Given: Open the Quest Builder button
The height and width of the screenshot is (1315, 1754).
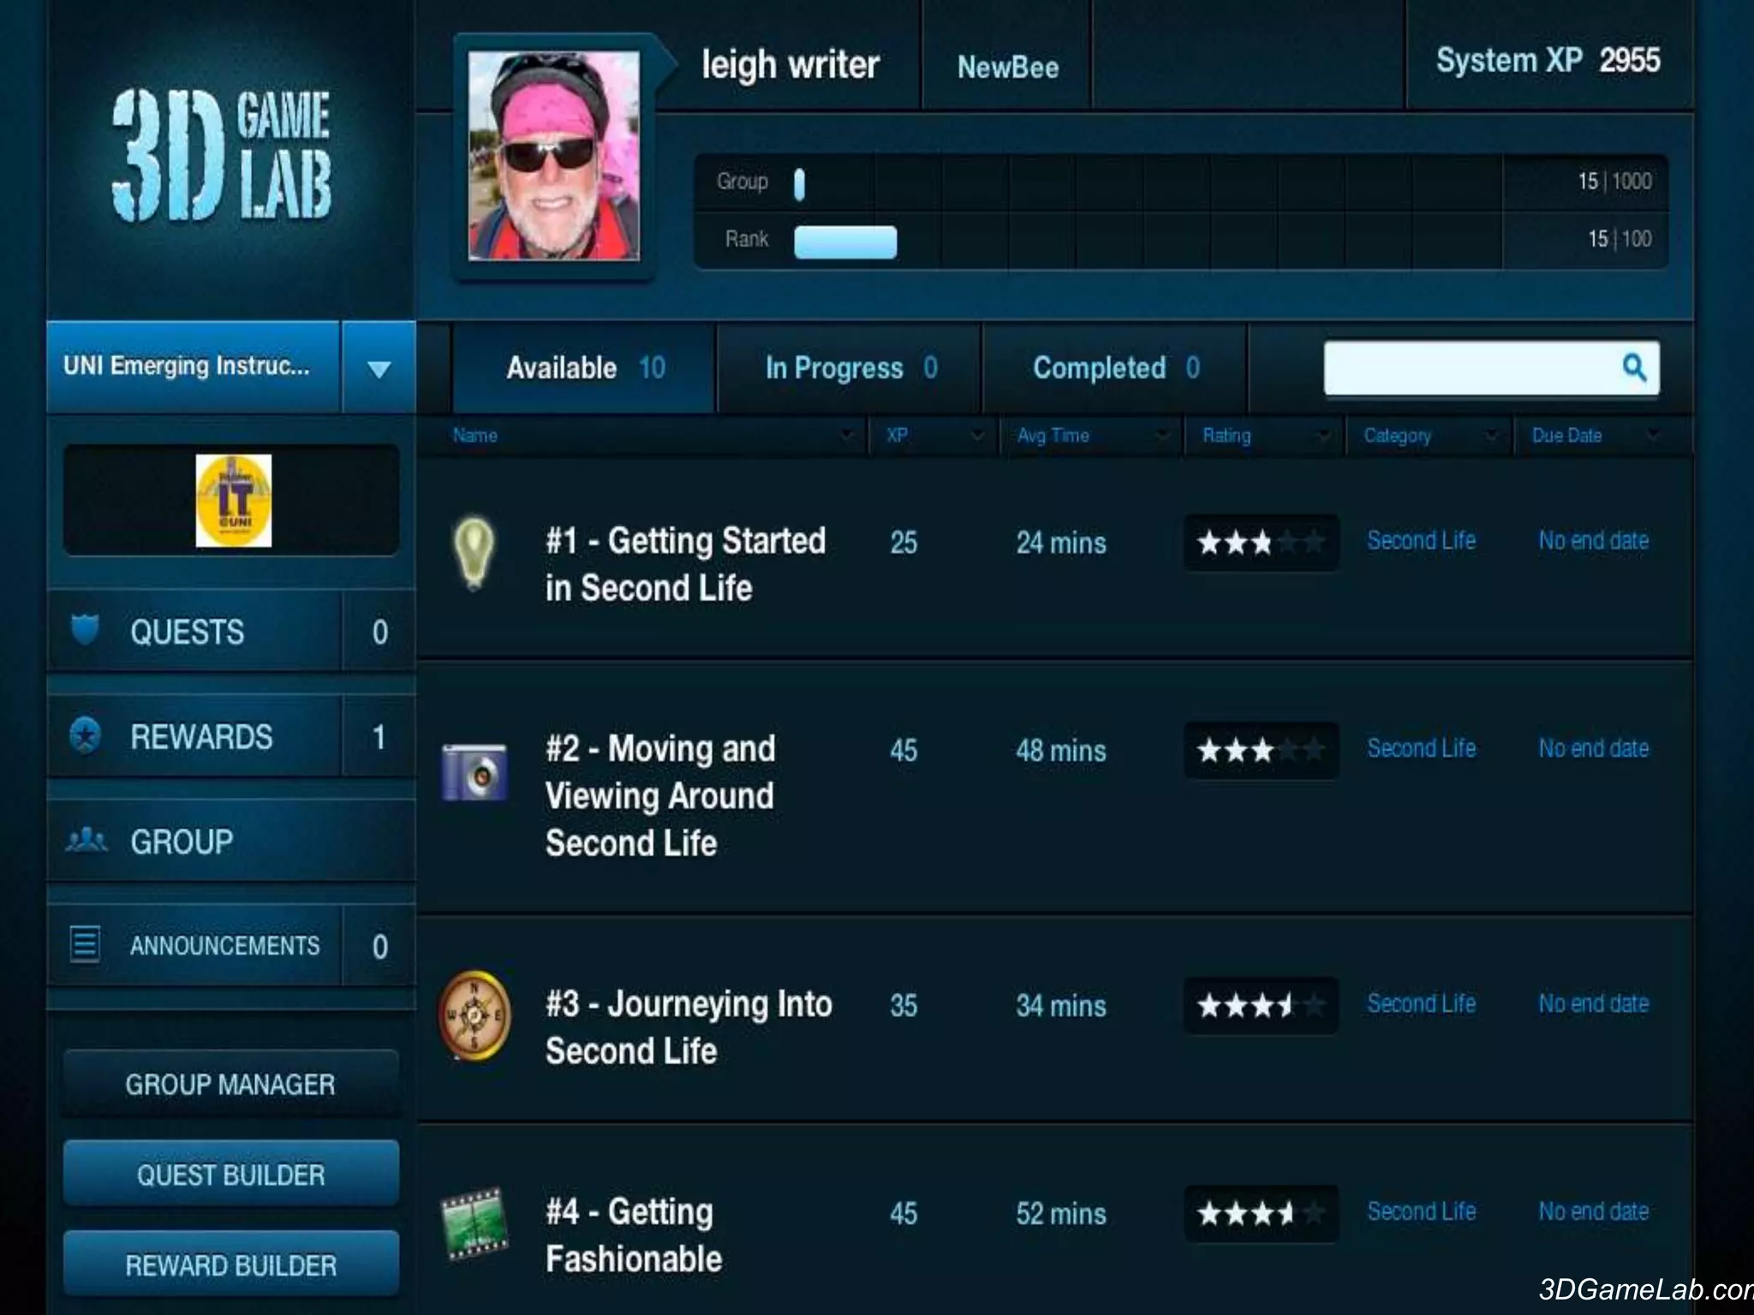Looking at the screenshot, I should pyautogui.click(x=231, y=1175).
